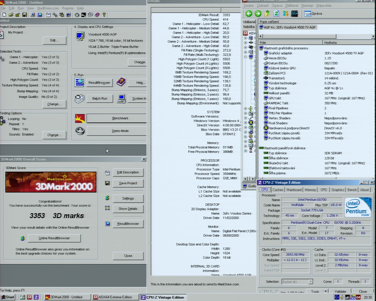Click Online ResultBrowser button
Screen dimensions: 376x301
(x=54, y=238)
